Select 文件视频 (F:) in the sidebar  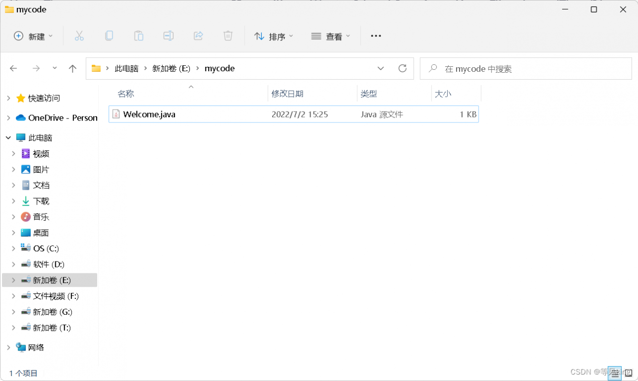coord(50,296)
